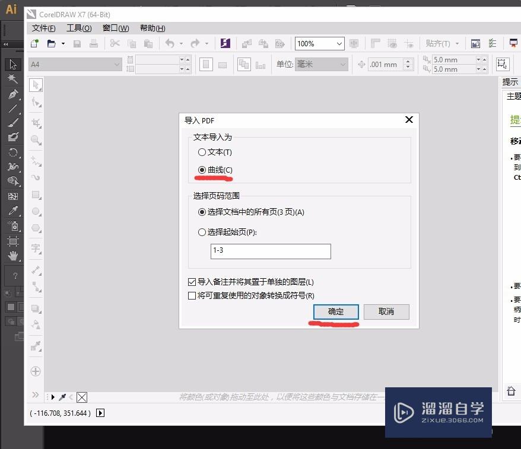Viewport: 521px width, 449px height.
Task: Expand the Undo history dropdown
Action: pos(181,43)
